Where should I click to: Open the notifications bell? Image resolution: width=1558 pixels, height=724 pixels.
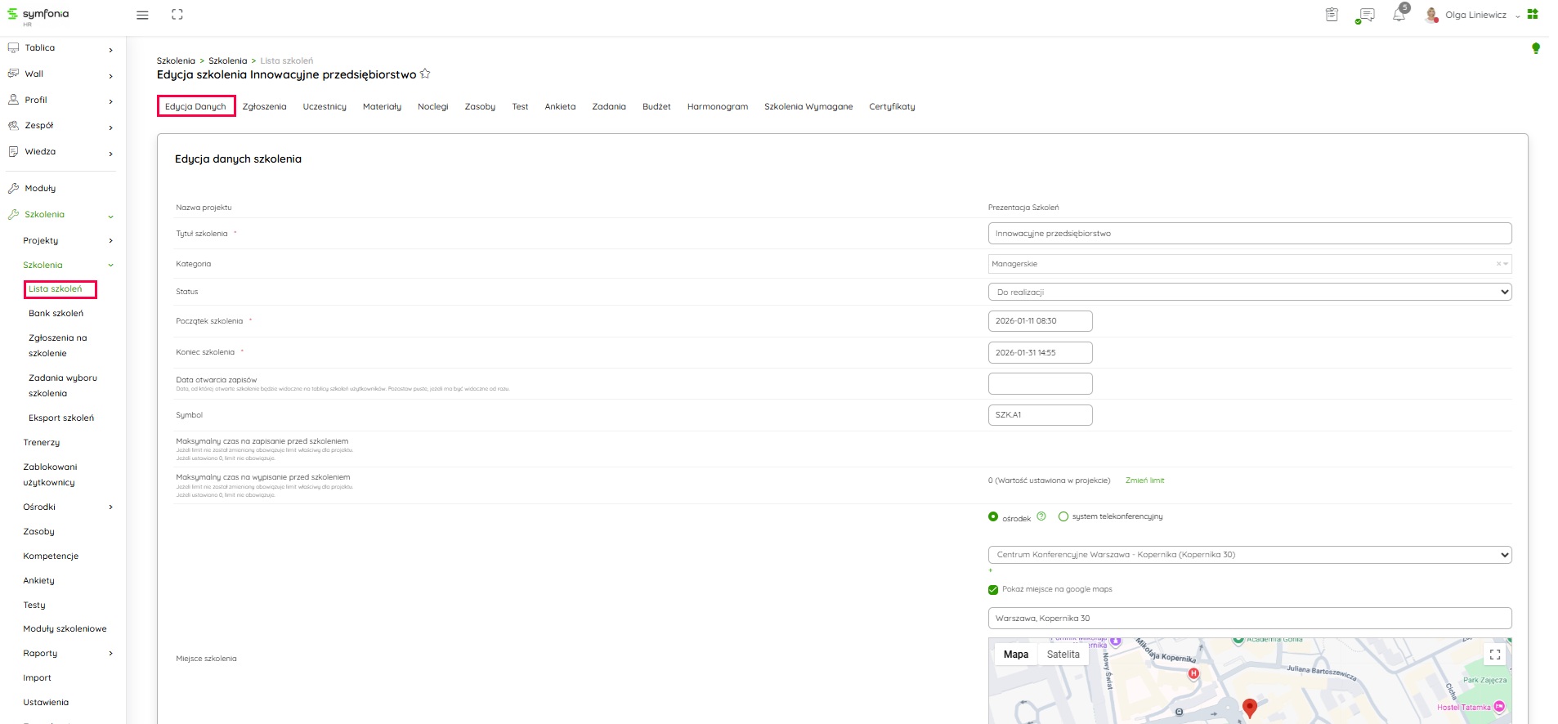(x=1399, y=15)
